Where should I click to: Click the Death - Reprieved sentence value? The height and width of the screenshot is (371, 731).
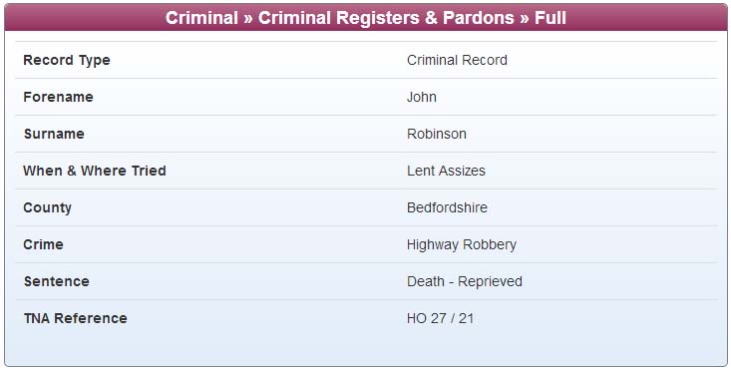click(x=465, y=282)
